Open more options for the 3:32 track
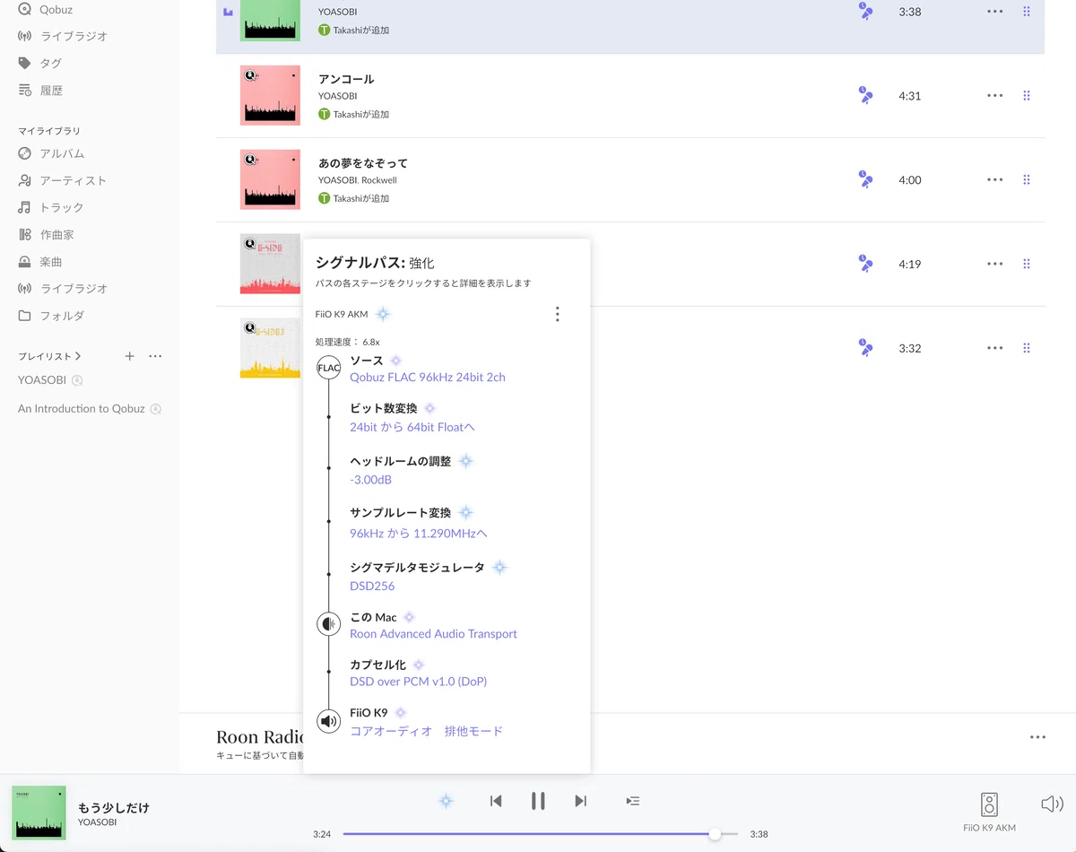The image size is (1076, 852). pyautogui.click(x=995, y=348)
